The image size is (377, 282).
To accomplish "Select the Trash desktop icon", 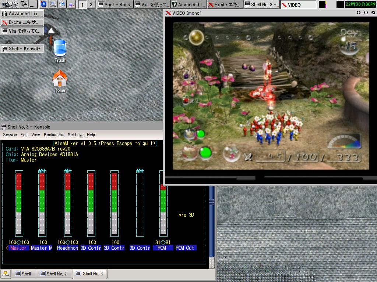I will (60, 51).
